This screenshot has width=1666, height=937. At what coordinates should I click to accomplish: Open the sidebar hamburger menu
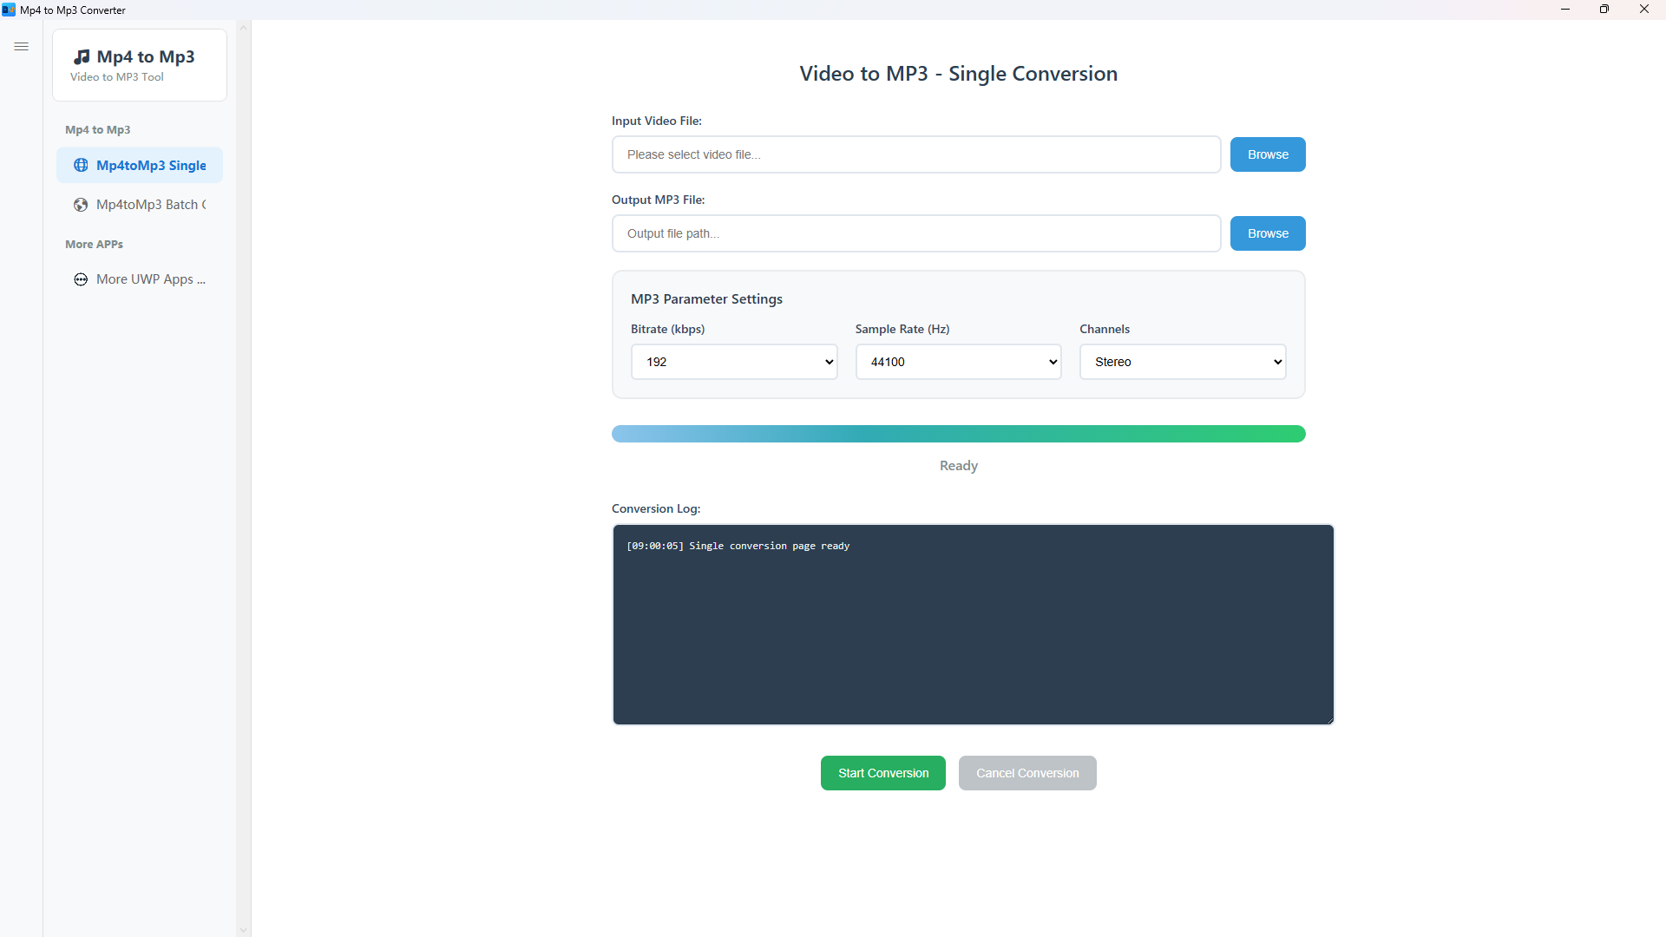click(22, 46)
